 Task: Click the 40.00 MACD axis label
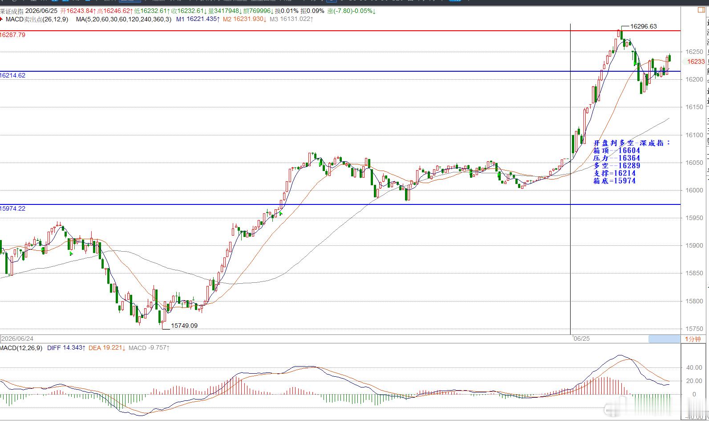(694, 368)
